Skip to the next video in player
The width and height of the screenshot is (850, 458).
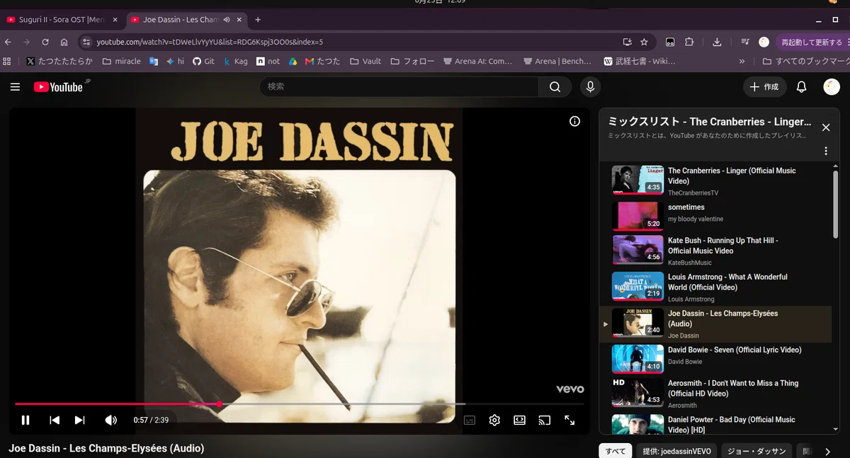(x=79, y=420)
